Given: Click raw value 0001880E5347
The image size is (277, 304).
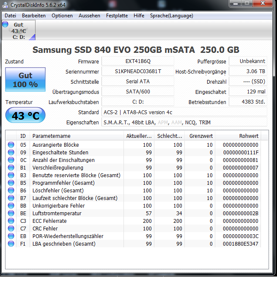Looking at the screenshot, I should point(241,244).
